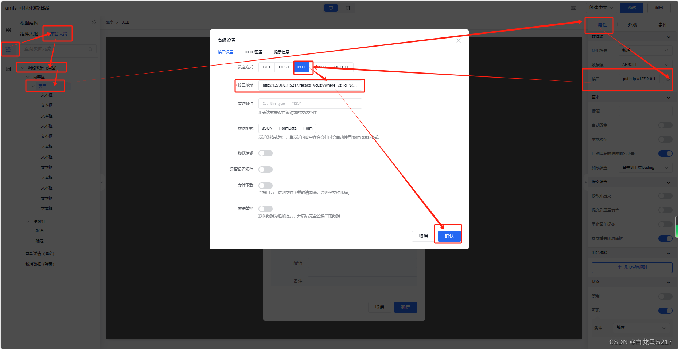Choose JSON data format
This screenshot has width=678, height=349.
(x=267, y=128)
